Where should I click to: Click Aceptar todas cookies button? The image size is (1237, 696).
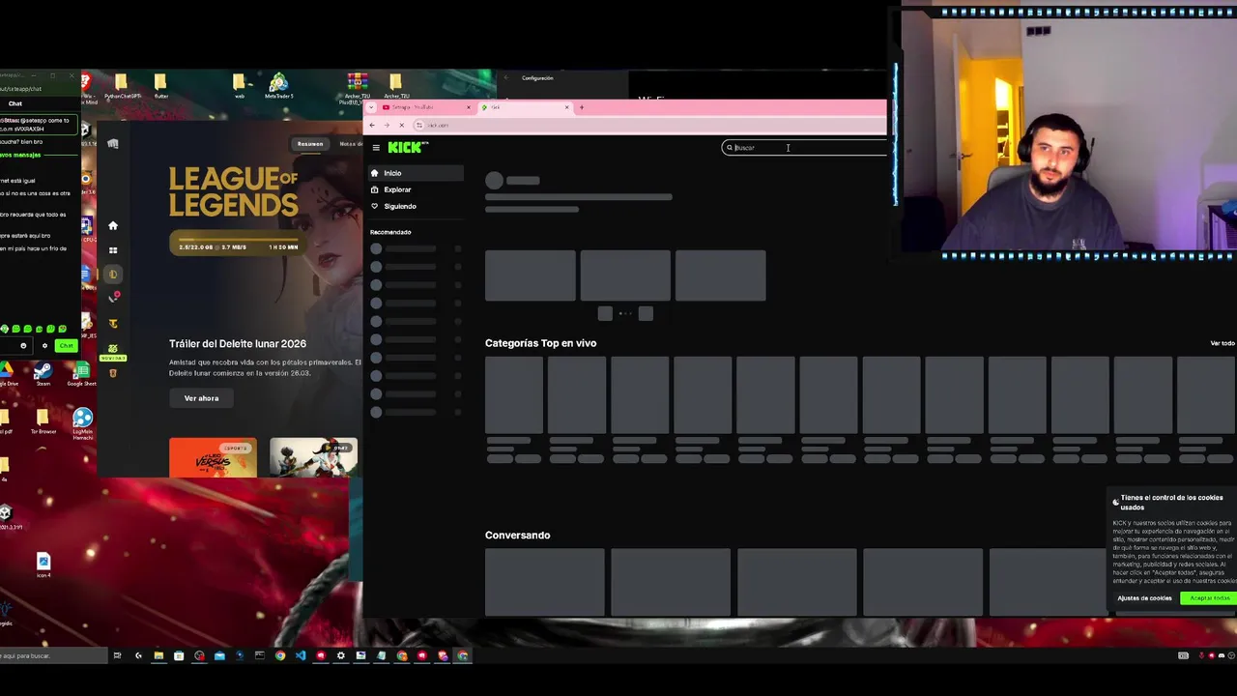pos(1210,598)
